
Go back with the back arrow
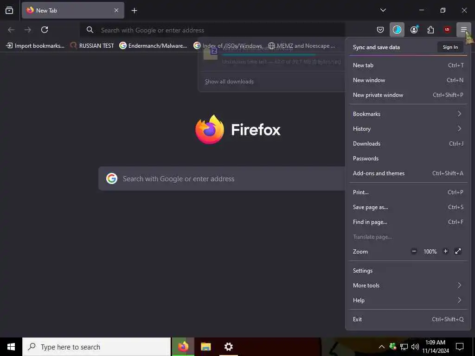pyautogui.click(x=11, y=30)
